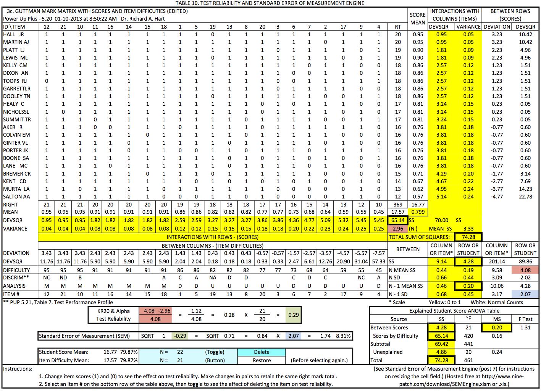Screen dimensions: 541x392
Task: Click the student name MARTIN AJ
Action: tap(16, 42)
